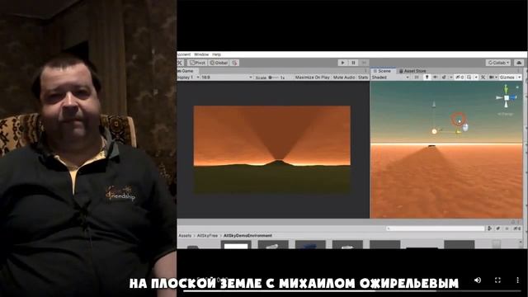Click the green Y axis cone on gizmo
Viewport: 528px width, 297px height.
(x=506, y=89)
